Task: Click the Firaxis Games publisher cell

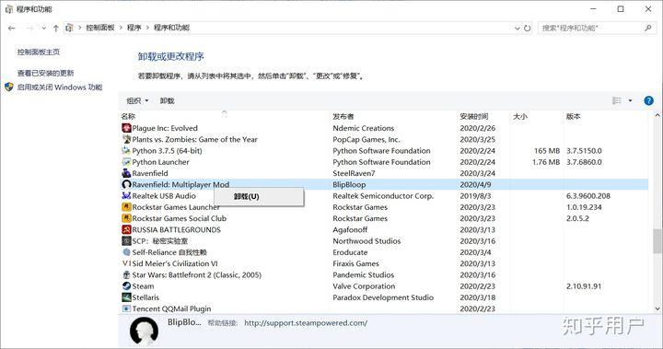Action: point(355,263)
